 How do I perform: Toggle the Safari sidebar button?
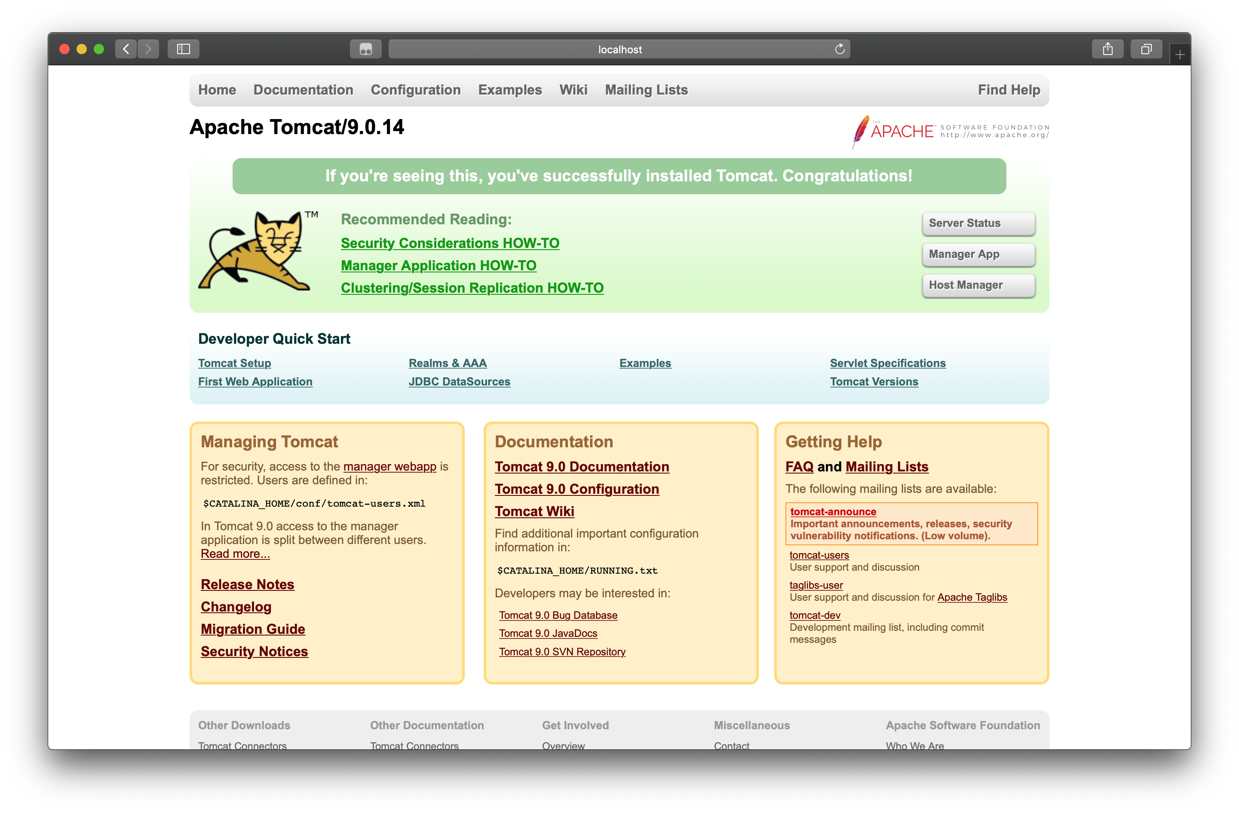pyautogui.click(x=183, y=49)
